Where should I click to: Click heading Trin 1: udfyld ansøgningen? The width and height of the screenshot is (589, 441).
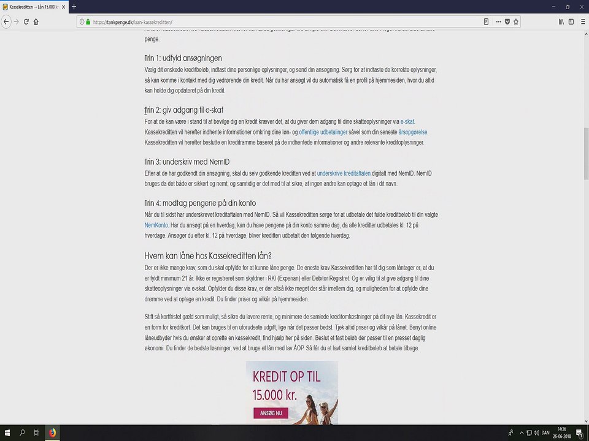pos(183,58)
